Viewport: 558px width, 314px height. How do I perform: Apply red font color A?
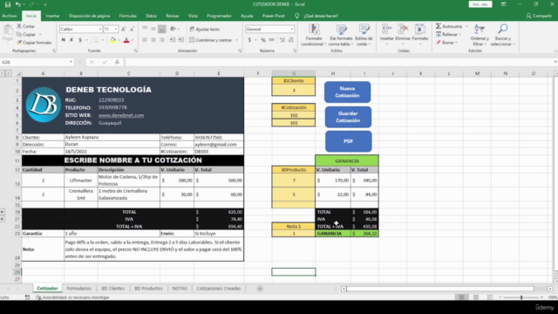(126, 40)
